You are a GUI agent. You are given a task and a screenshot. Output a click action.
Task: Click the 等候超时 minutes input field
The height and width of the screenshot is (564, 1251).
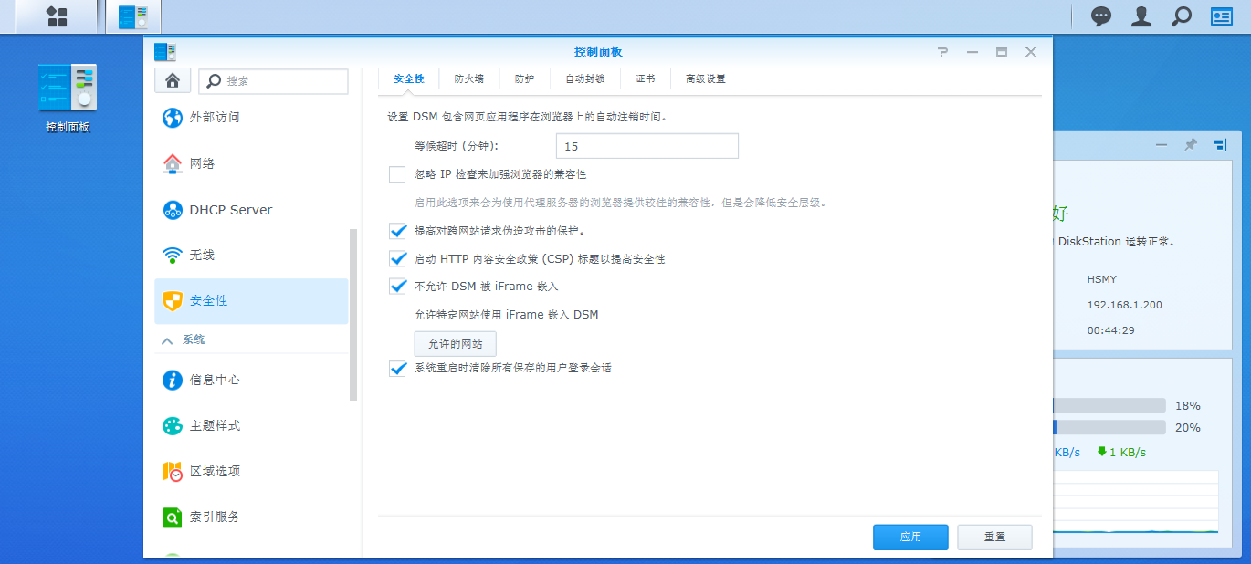tap(647, 146)
